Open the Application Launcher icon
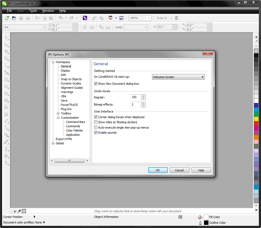Viewport: 261px width, 228px height. [x=110, y=18]
